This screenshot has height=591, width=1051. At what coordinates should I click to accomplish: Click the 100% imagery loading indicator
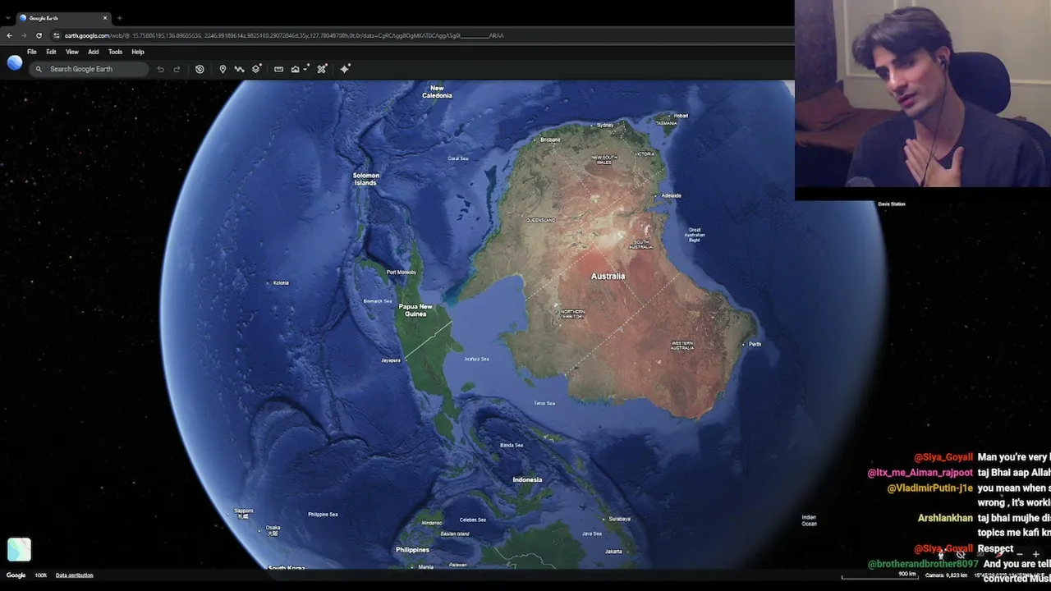click(41, 575)
